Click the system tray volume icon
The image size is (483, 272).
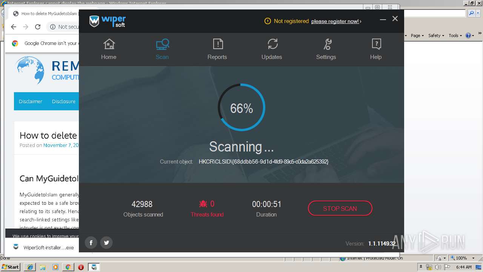click(438, 267)
